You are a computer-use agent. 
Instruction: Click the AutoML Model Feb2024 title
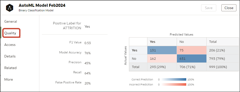[x=42, y=6]
